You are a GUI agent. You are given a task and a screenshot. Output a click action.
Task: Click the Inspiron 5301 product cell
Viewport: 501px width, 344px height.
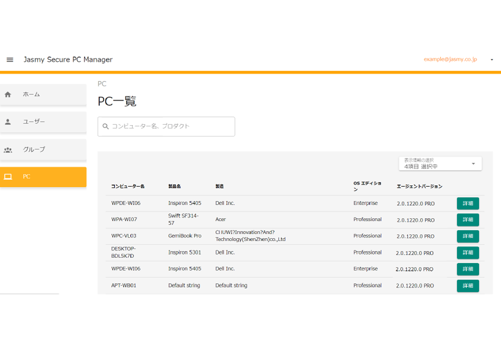(185, 252)
